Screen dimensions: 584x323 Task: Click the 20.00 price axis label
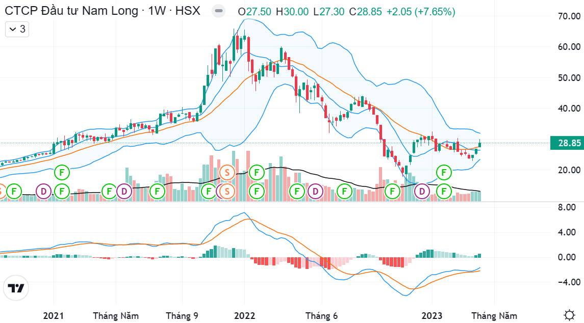[569, 170]
